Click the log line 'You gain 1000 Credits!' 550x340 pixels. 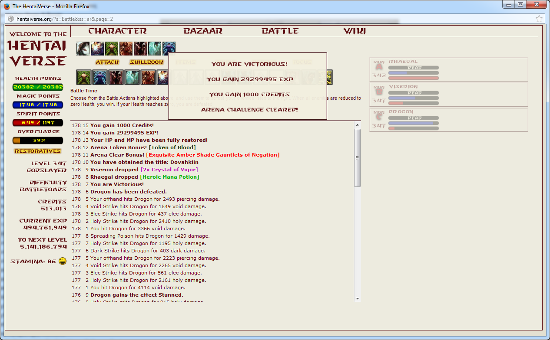(x=122, y=125)
